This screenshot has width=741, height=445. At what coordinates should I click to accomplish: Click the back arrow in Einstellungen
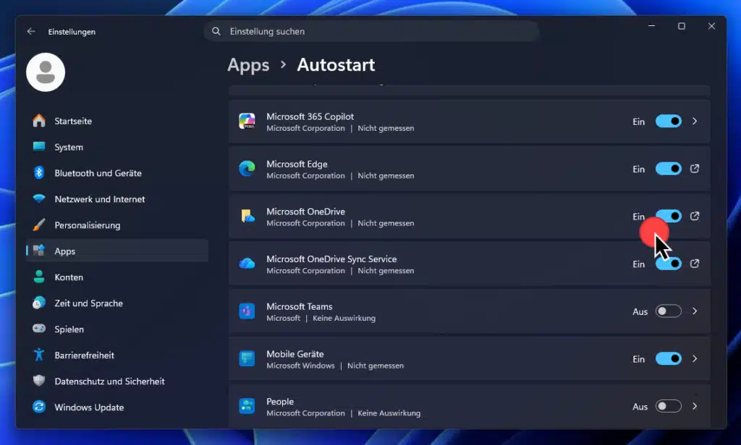click(x=31, y=31)
